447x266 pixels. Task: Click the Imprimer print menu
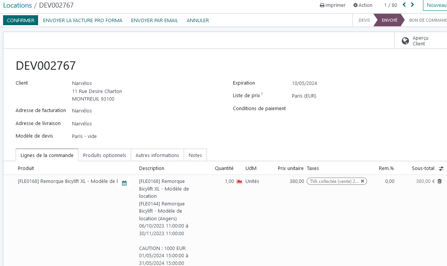click(332, 5)
